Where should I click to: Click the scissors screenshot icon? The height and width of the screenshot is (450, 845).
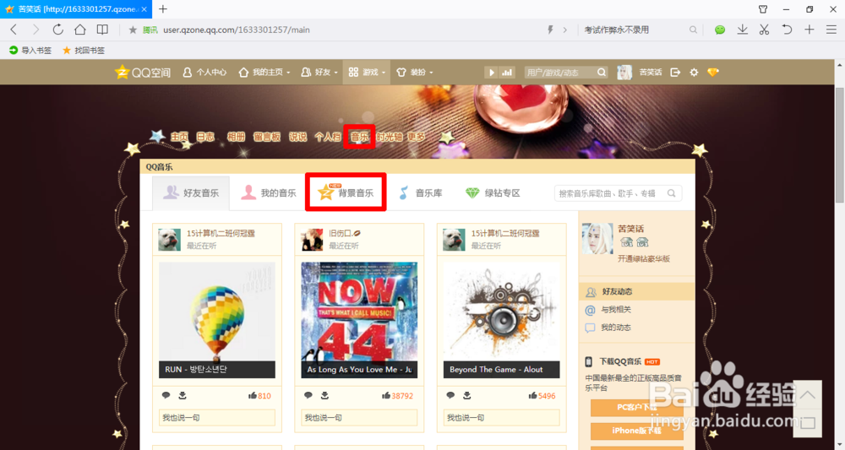(764, 30)
